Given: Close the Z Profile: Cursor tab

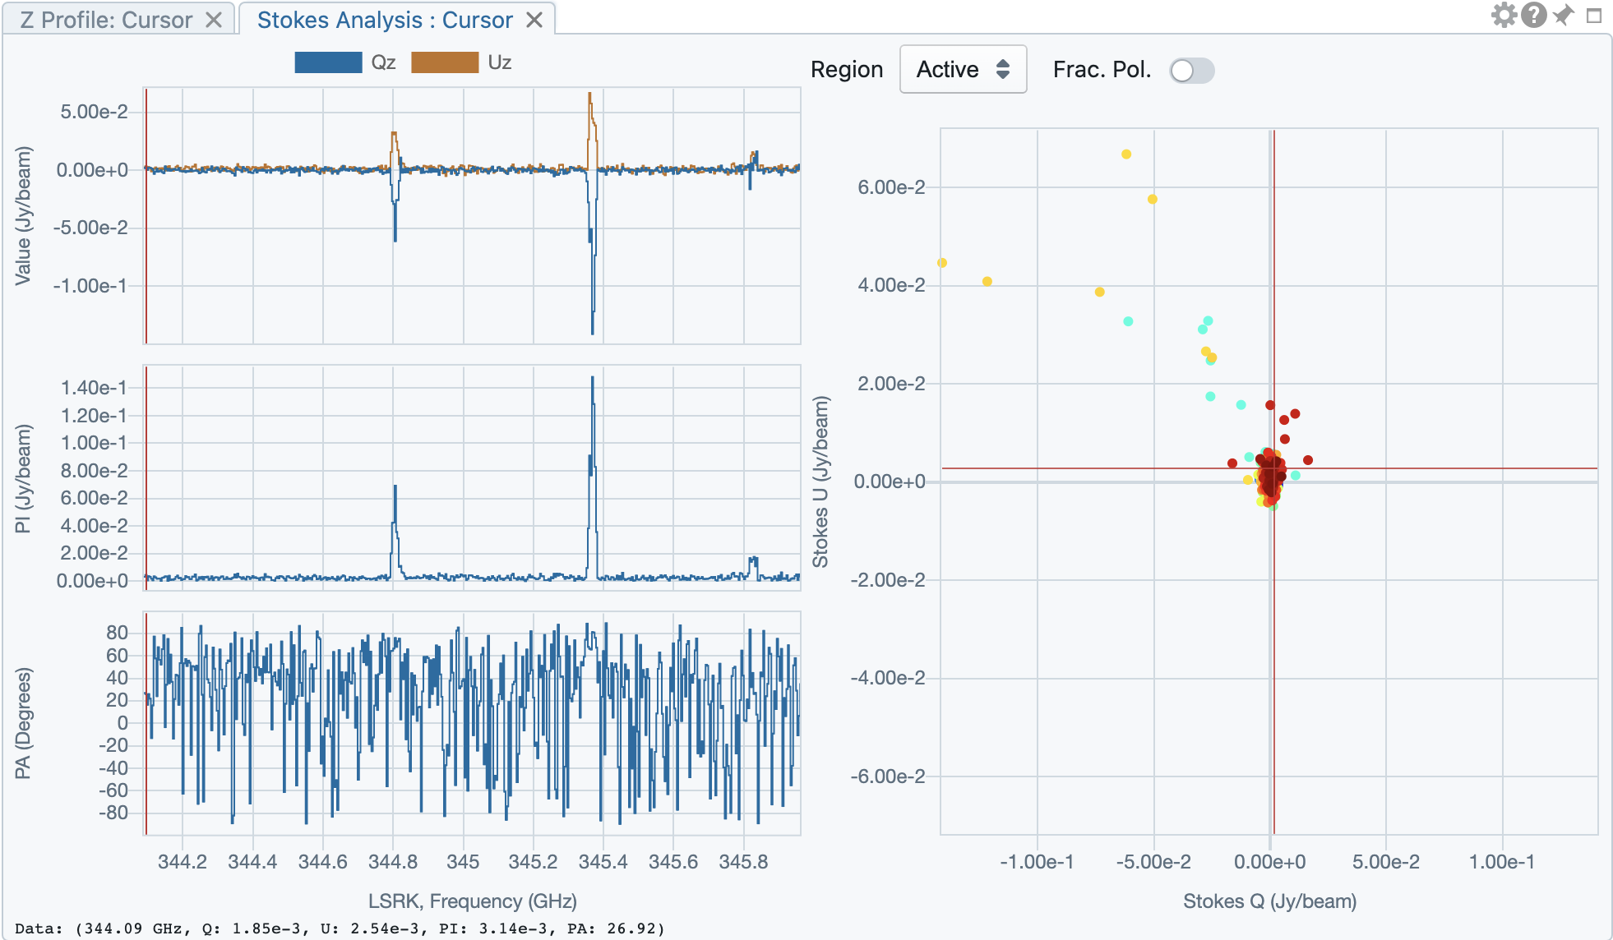Looking at the screenshot, I should point(213,20).
